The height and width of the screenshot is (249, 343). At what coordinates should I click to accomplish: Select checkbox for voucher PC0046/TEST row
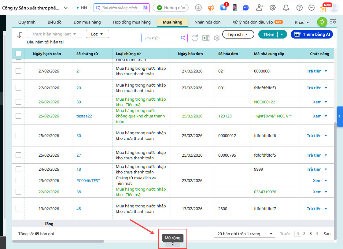tap(18, 180)
